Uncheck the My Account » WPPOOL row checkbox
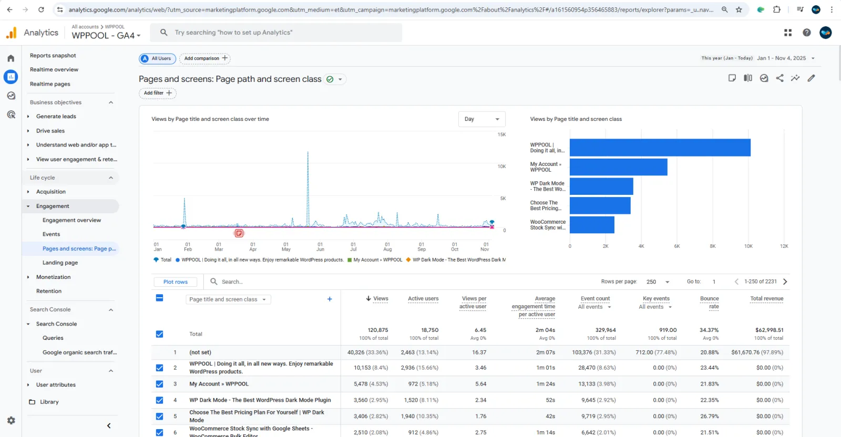Image resolution: width=841 pixels, height=437 pixels. 160,384
